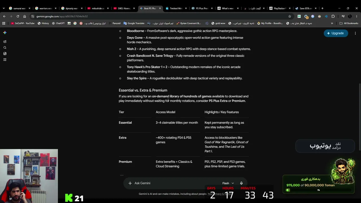Open the 'My Profile - Boosthi...' bookmark
The width and height of the screenshot is (361, 203).
pyautogui.click(x=270, y=23)
